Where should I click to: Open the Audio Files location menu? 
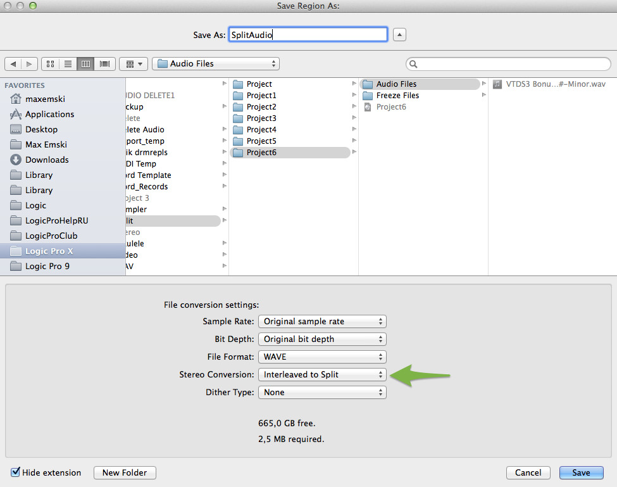(x=215, y=63)
